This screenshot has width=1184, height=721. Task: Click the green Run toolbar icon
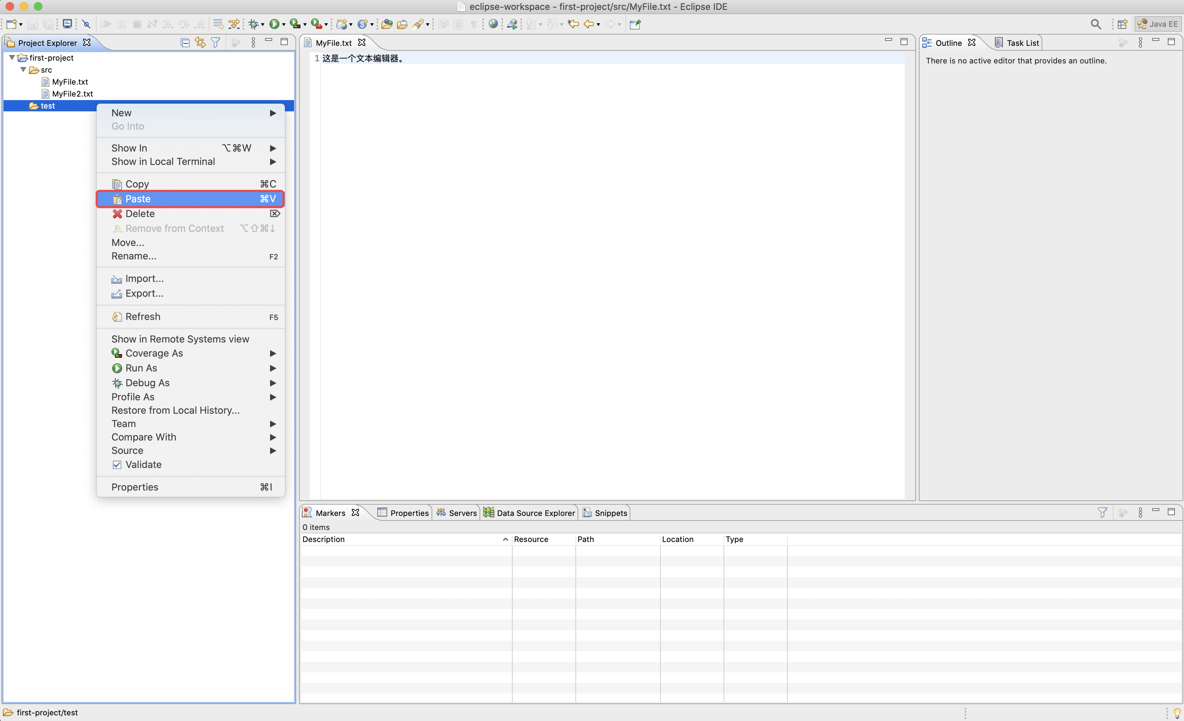tap(274, 24)
